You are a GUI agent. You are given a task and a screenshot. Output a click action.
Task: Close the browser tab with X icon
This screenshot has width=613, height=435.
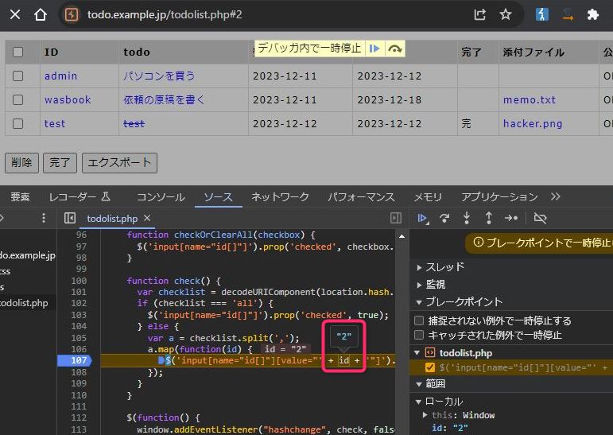[x=15, y=15]
